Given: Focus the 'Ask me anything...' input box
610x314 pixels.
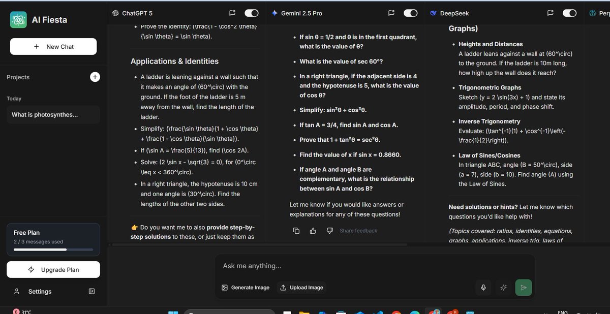Looking at the screenshot, I should 374,266.
